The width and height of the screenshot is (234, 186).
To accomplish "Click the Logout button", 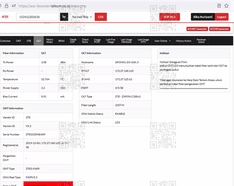I will [x=221, y=17].
